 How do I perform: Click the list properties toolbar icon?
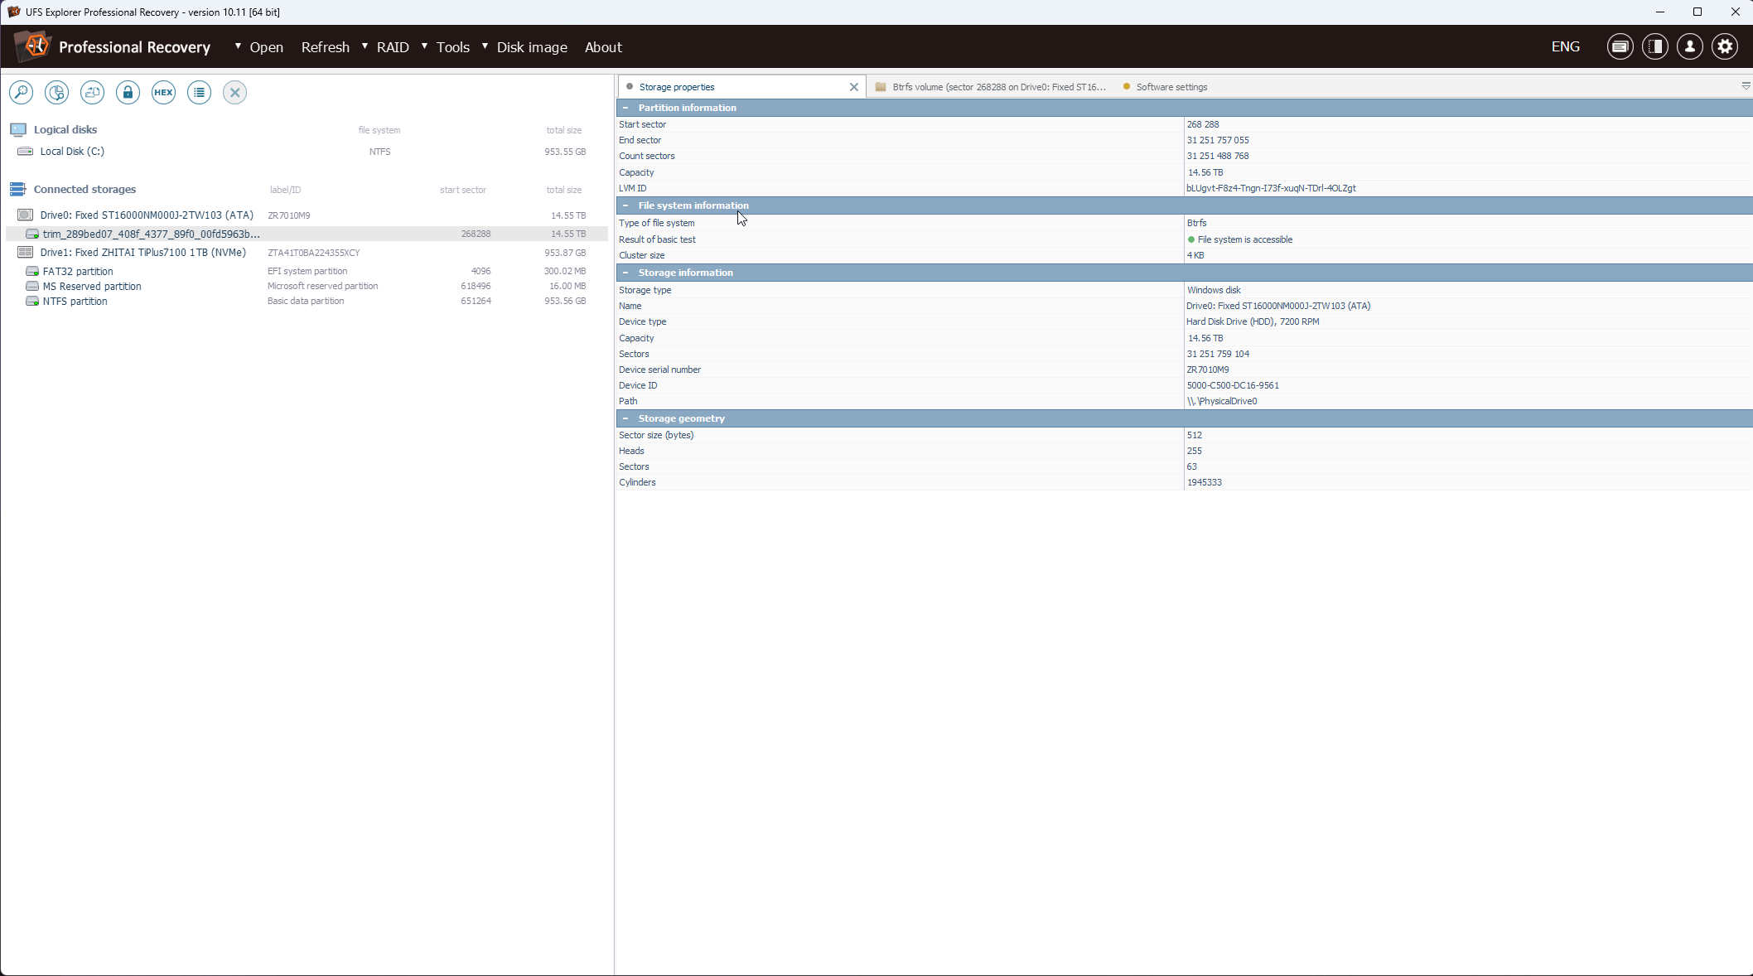point(199,93)
